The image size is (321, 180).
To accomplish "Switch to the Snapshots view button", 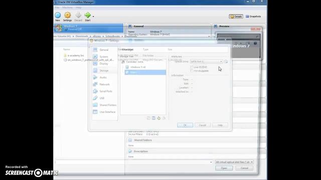I will click(x=253, y=16).
